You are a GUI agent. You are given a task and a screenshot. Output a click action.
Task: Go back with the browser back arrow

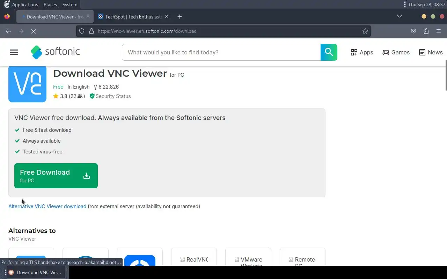pyautogui.click(x=8, y=31)
